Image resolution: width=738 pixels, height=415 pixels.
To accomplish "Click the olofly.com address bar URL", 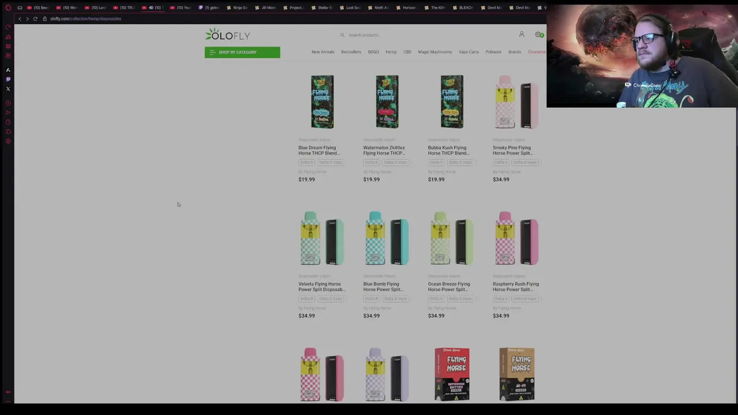I will click(85, 19).
